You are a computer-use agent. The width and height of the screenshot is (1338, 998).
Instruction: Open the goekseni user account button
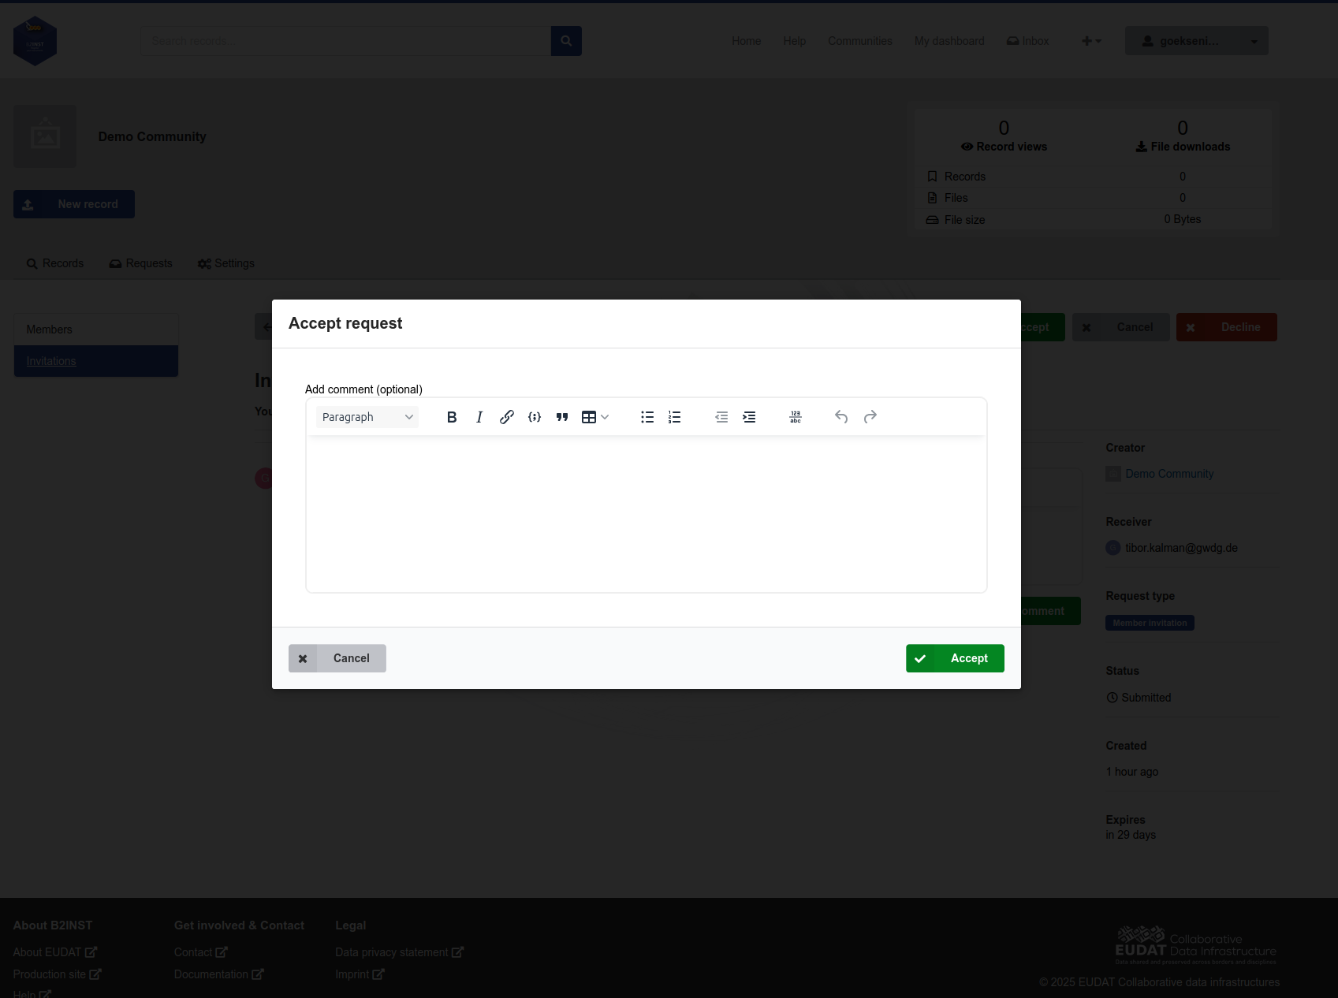1182,41
